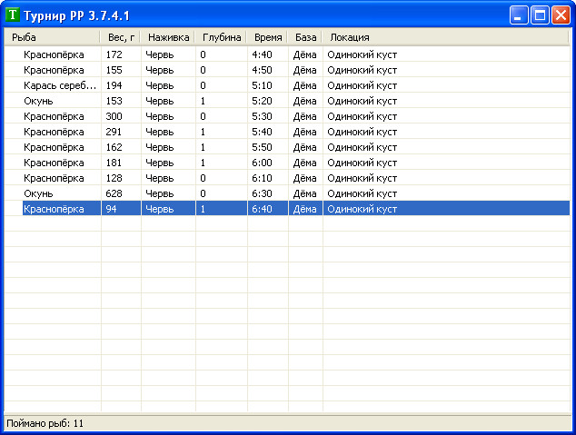
Task: Click Одинокий куст in 6:10 row
Action: [362, 178]
